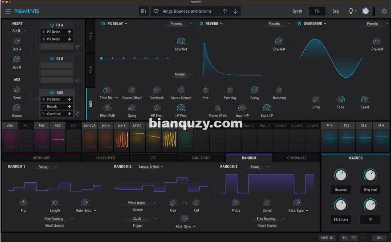391x242 pixels.
Task: Open the preset library browser icon
Action: coord(144,11)
